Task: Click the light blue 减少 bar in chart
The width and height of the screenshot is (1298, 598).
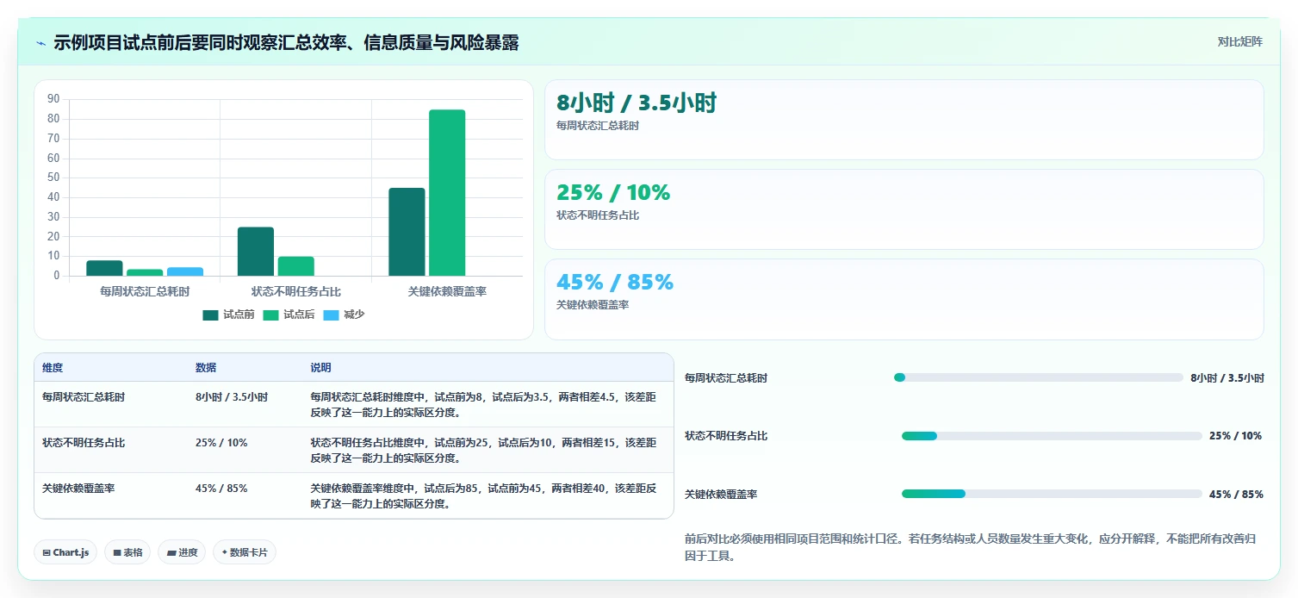Action: point(185,271)
